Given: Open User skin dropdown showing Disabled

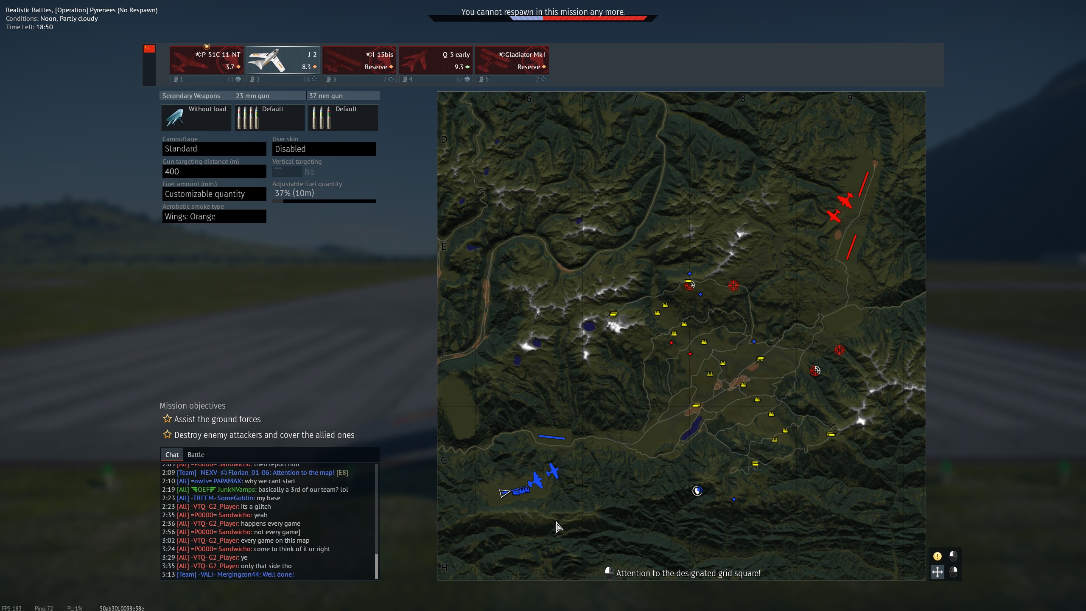Looking at the screenshot, I should point(324,149).
